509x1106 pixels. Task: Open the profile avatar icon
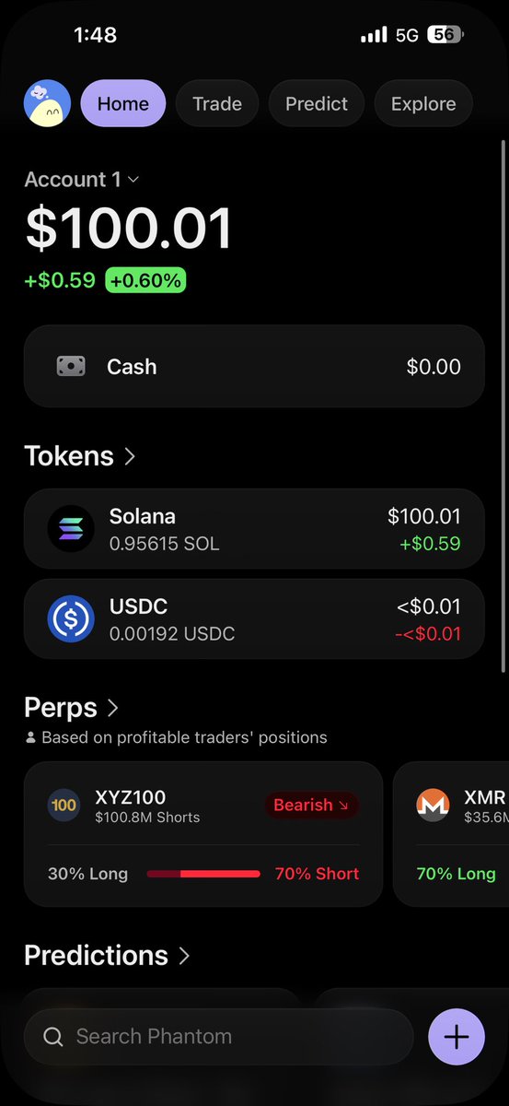click(x=47, y=103)
